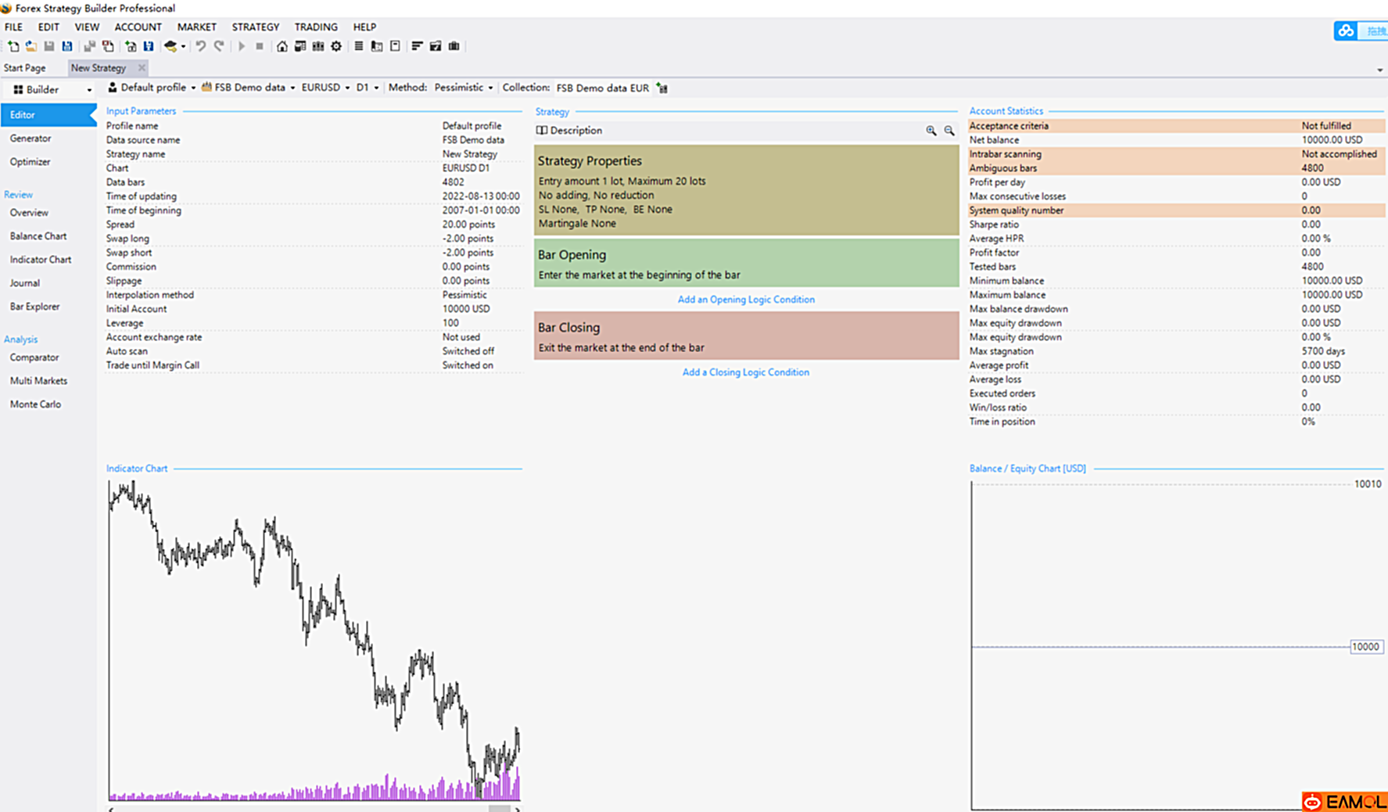
Task: Open the ACCOUNT menu
Action: coord(138,27)
